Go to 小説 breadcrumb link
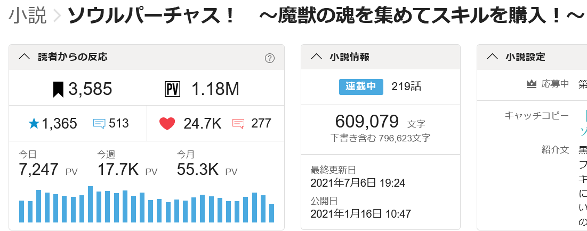This screenshot has height=231, width=587. (x=28, y=17)
